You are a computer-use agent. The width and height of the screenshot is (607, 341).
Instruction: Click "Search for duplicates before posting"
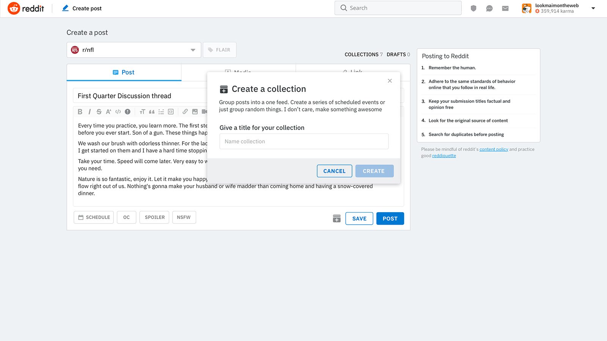pyautogui.click(x=466, y=135)
